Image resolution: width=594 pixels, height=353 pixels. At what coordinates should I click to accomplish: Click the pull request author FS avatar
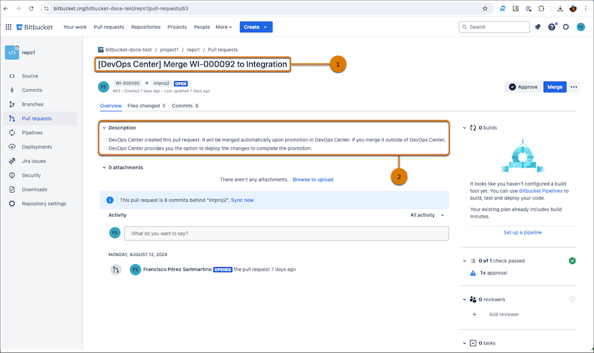click(104, 86)
